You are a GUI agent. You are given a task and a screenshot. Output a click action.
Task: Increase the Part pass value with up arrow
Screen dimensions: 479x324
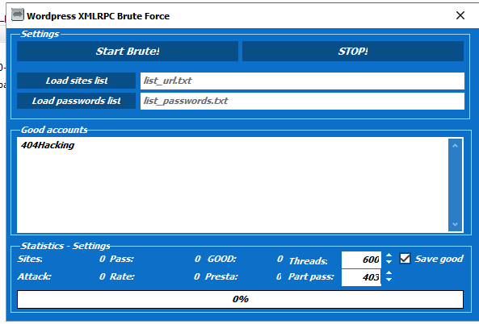pos(389,273)
